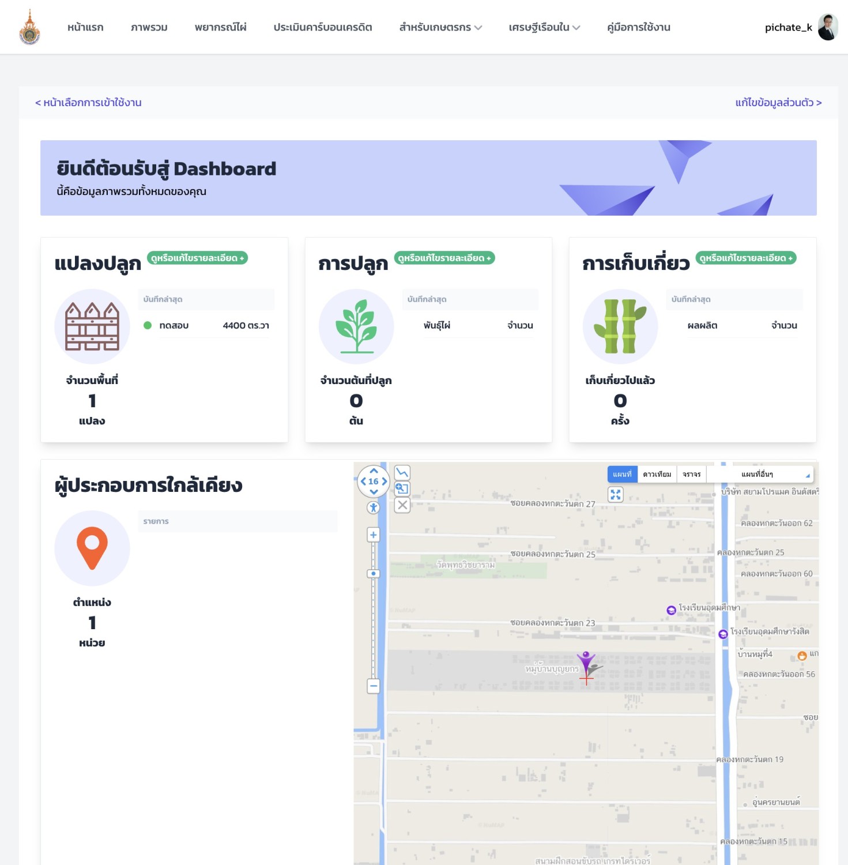Click the orange marker near บ้านหมู่ที่4
Image resolution: width=848 pixels, height=865 pixels.
[x=802, y=656]
